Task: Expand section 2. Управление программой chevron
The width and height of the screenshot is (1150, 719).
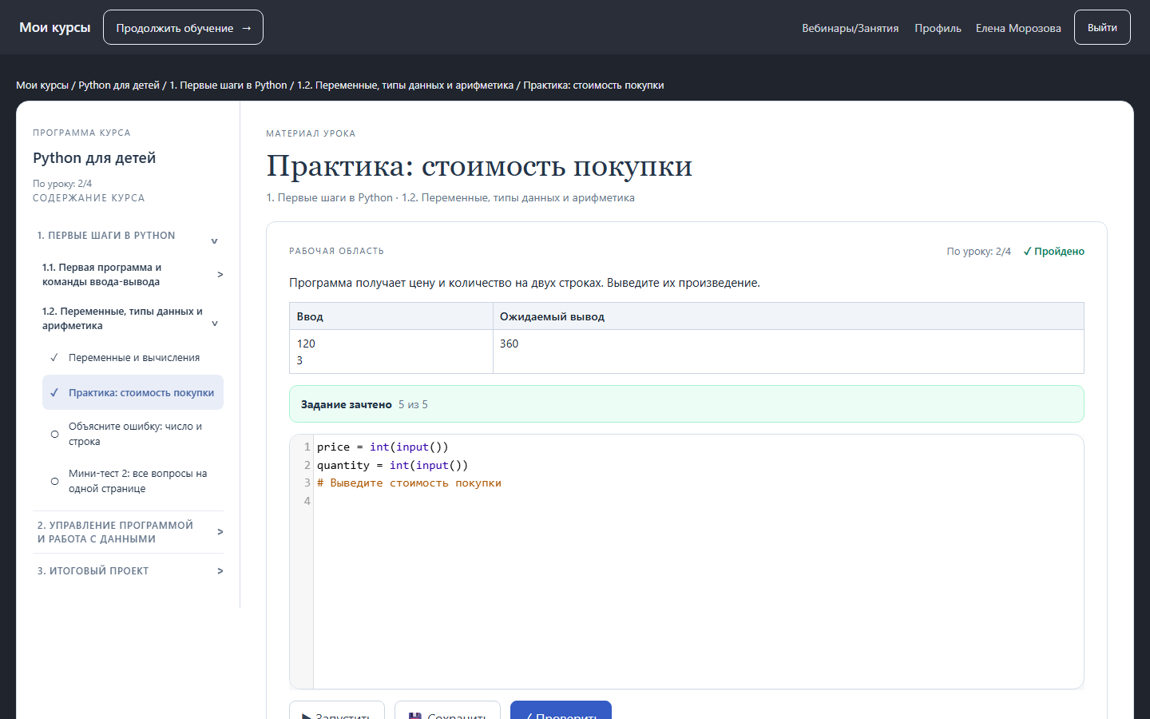Action: [x=220, y=531]
